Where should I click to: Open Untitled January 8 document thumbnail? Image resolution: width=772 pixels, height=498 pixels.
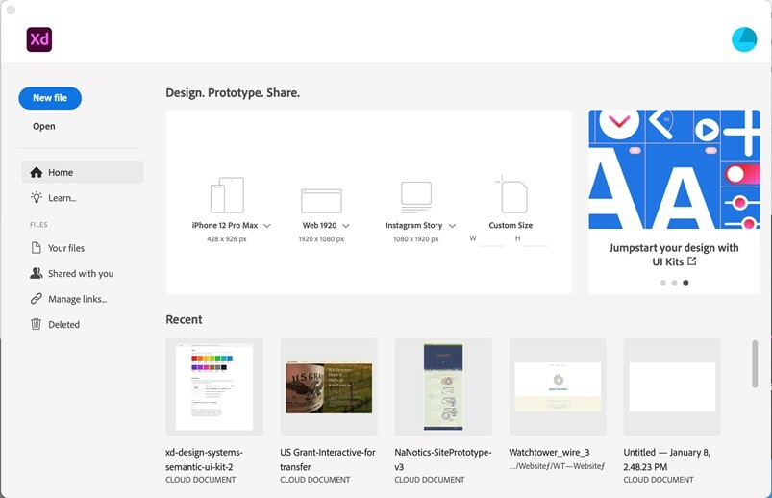coord(672,386)
